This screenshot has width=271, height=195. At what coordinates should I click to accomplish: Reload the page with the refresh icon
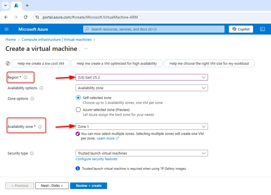tap(26, 17)
